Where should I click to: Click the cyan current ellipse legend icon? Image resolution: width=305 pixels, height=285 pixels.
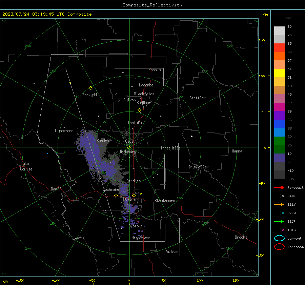click(x=279, y=238)
